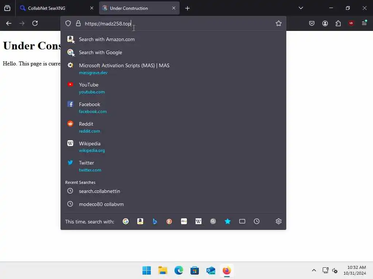Screen dimensions: 373x279
Task: Open the Firefox application menu
Action: point(364,23)
